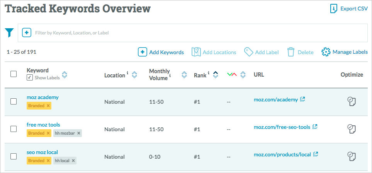Click the plus icon in filter box

pyautogui.click(x=27, y=33)
